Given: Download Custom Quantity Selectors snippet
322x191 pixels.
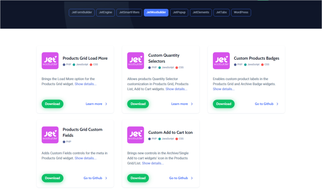Looking at the screenshot, I should 138,104.
